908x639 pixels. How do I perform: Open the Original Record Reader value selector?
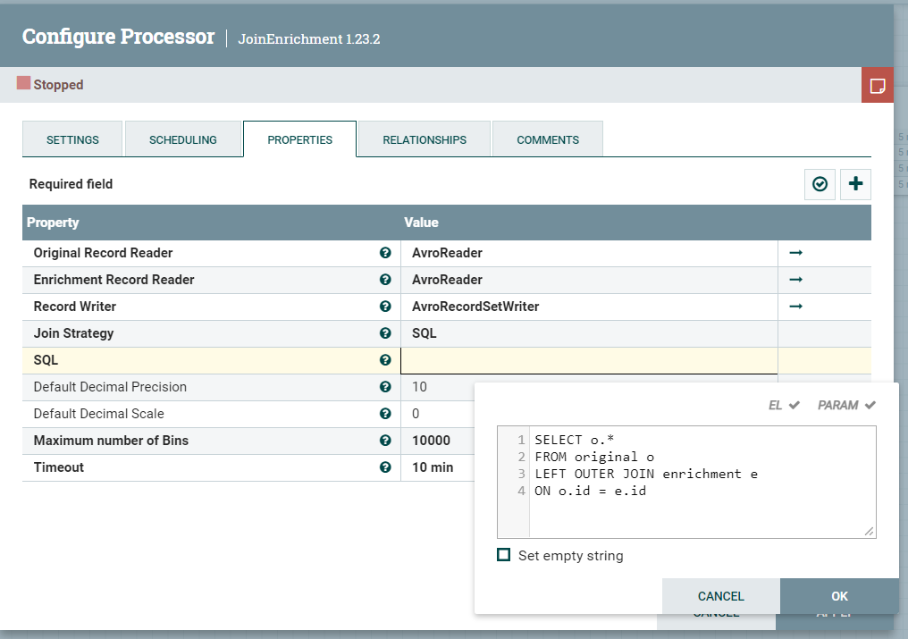[x=585, y=253]
